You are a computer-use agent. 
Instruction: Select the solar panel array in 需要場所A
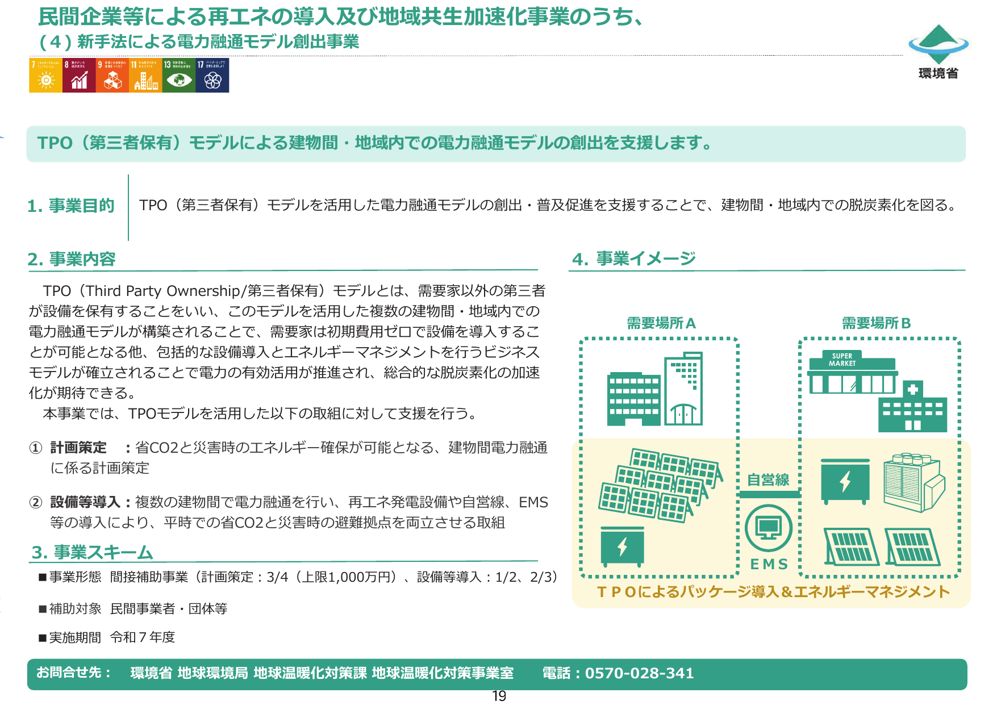coord(660,485)
